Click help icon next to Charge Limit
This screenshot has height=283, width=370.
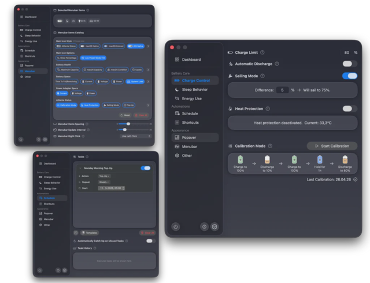262,53
